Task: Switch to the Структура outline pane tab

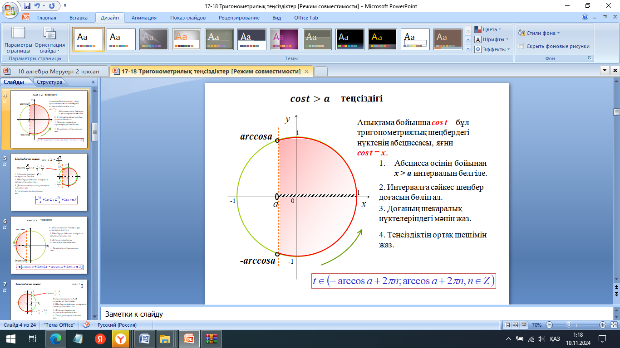Action: (49, 82)
